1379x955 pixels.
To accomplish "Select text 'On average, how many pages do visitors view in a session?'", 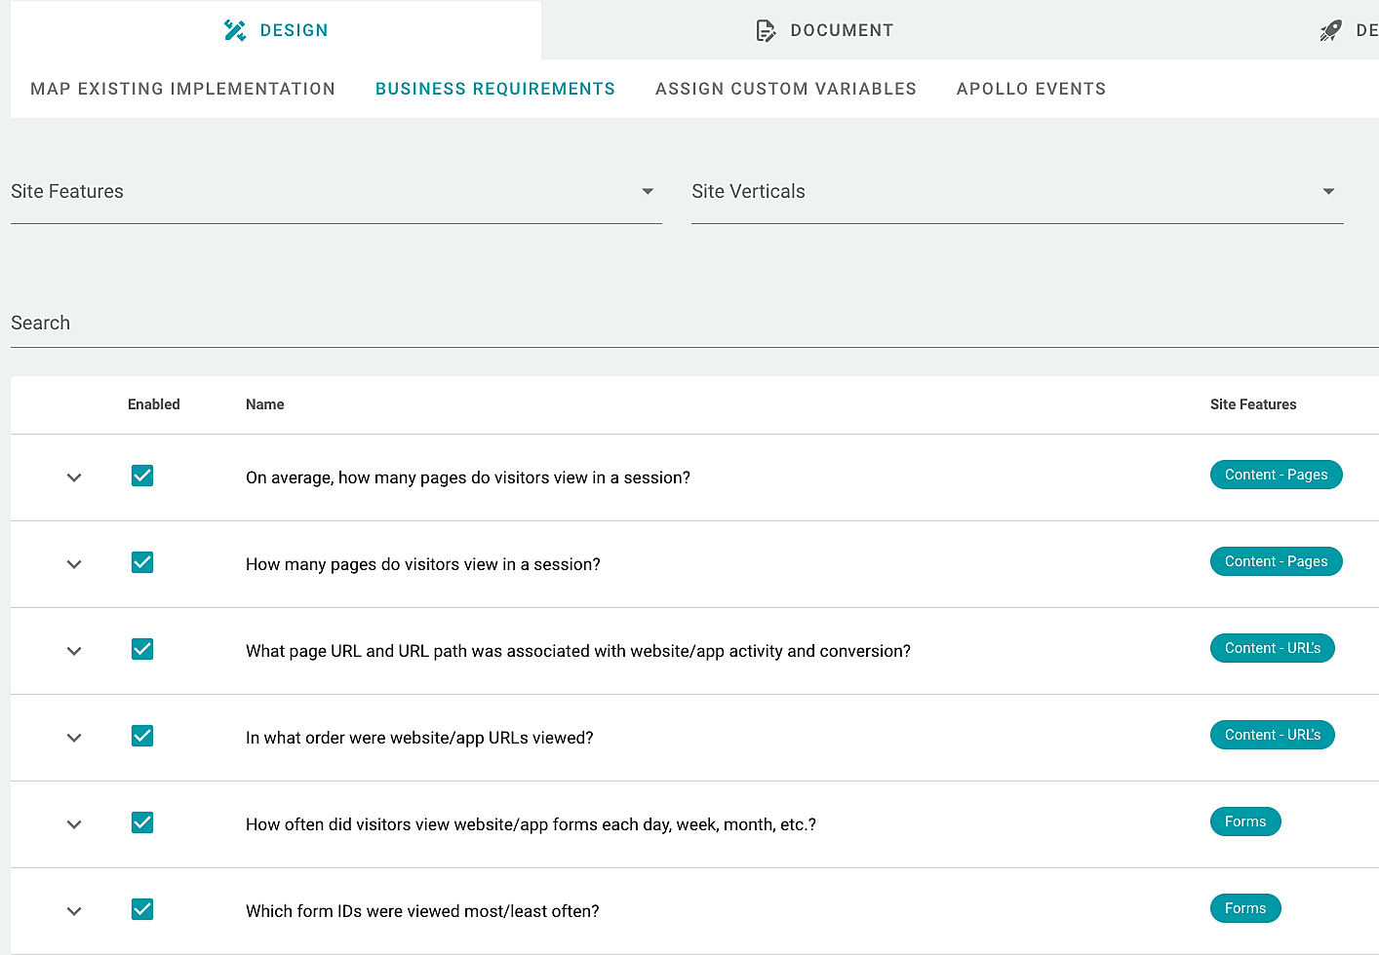I will click(468, 477).
